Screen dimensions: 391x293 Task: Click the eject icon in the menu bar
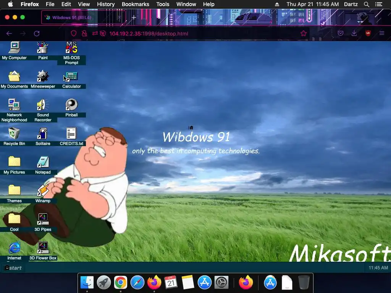click(x=277, y=4)
